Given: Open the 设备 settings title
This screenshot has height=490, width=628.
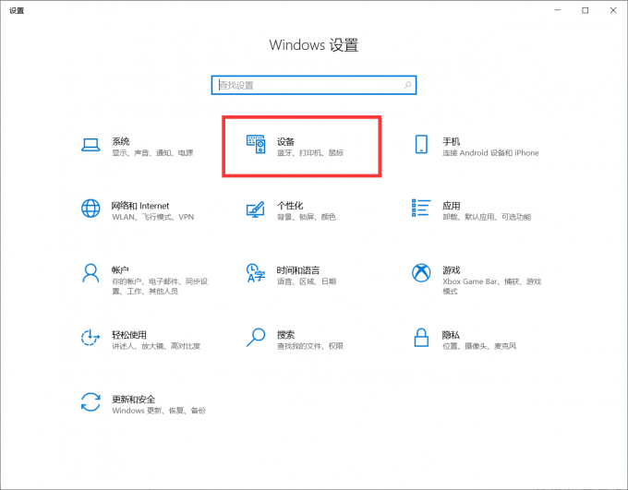Looking at the screenshot, I should [x=285, y=141].
